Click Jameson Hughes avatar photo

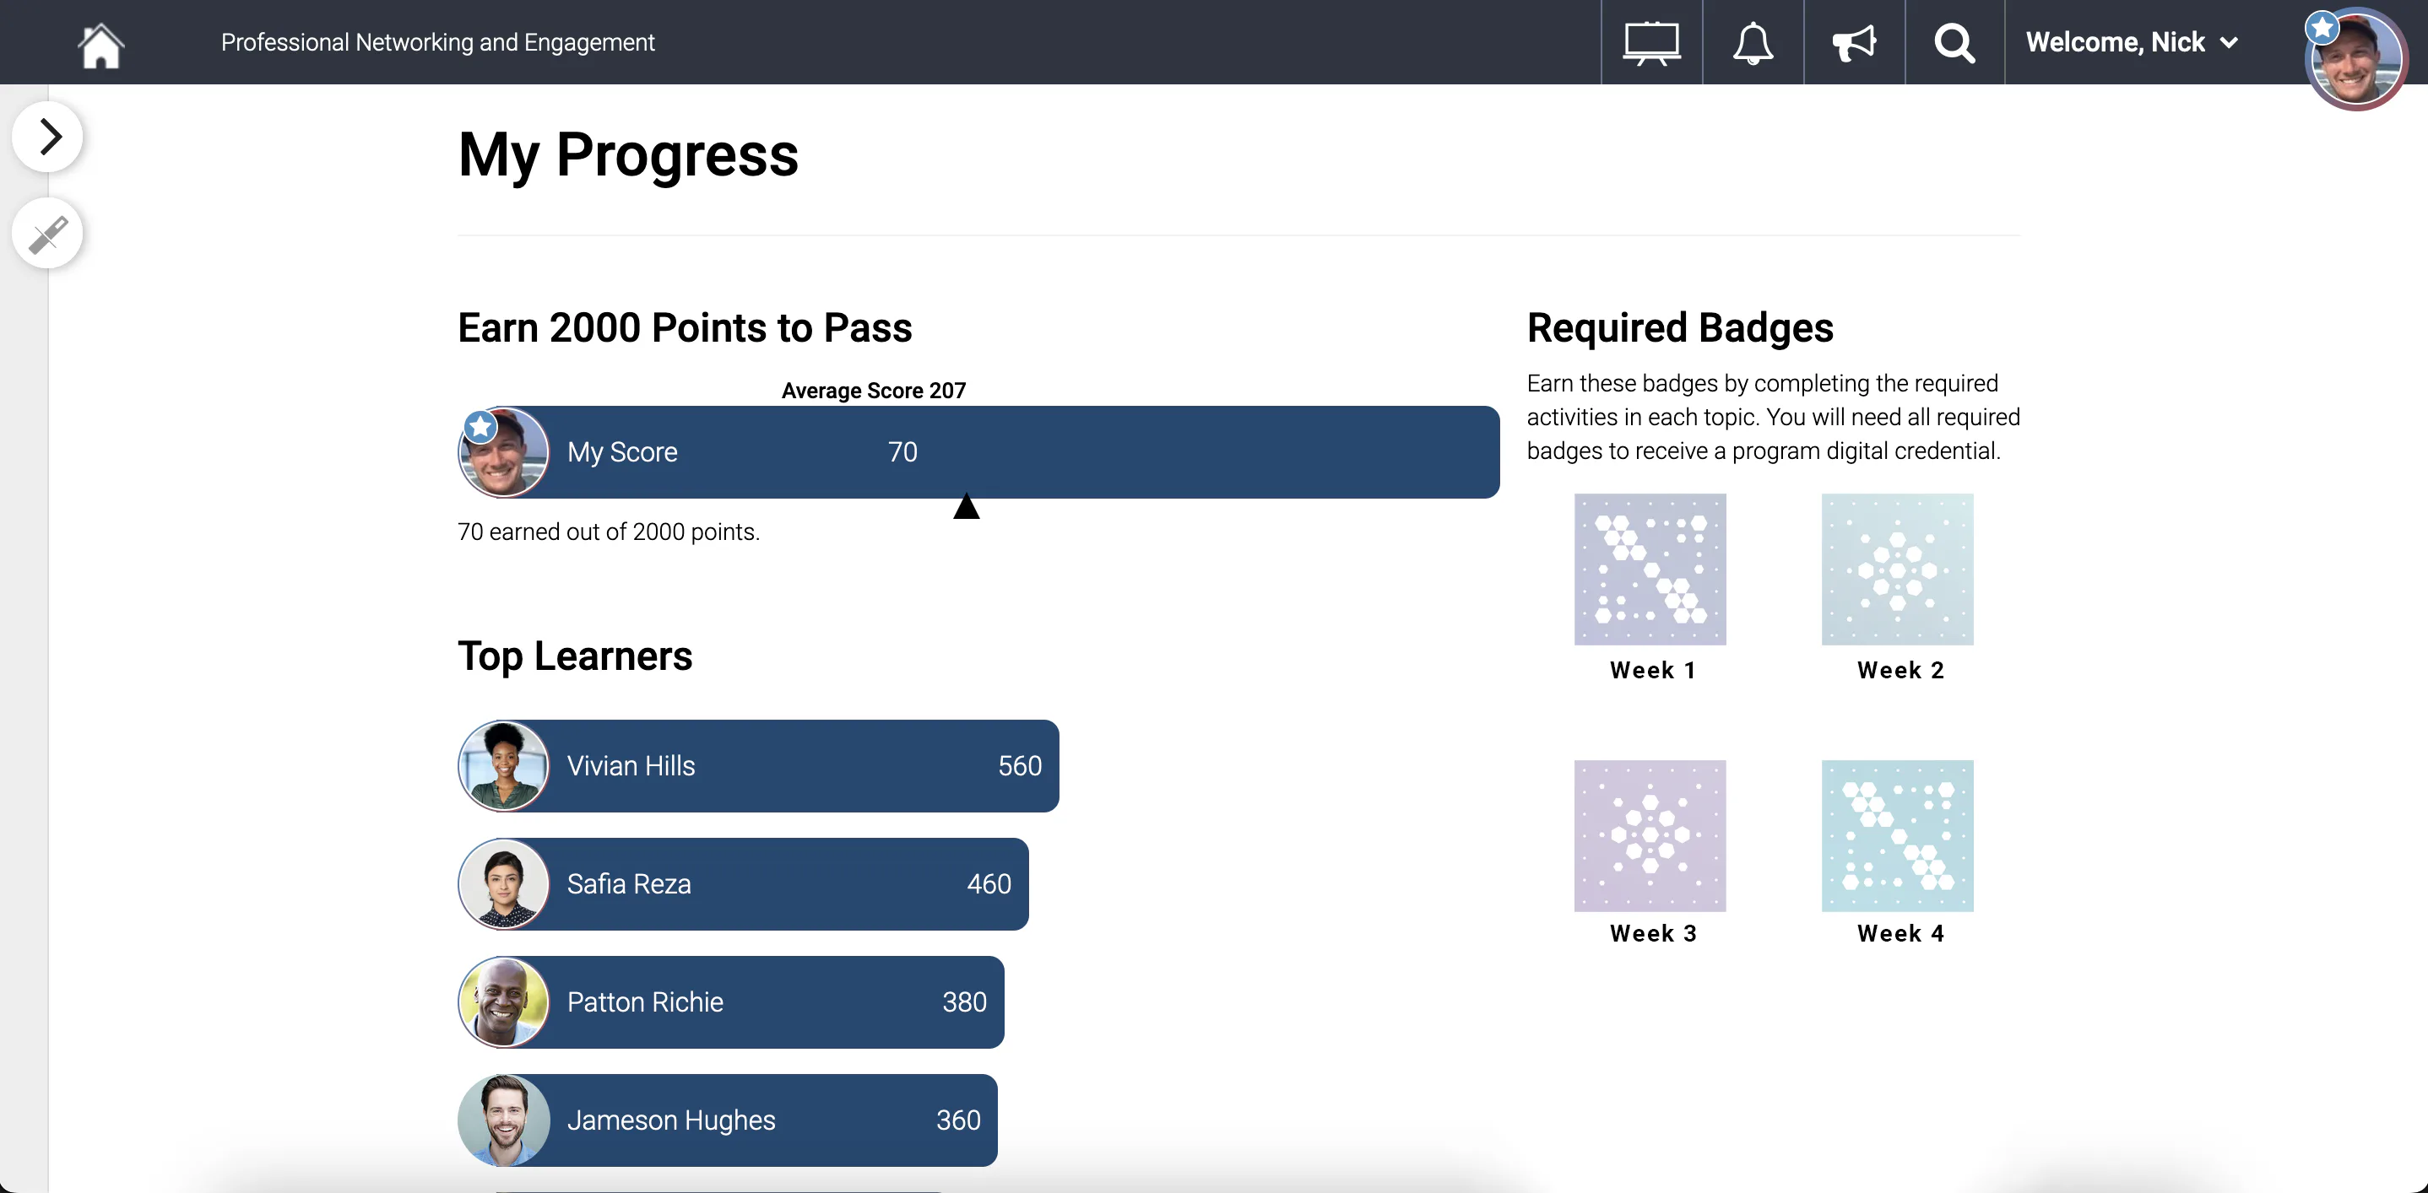point(503,1120)
